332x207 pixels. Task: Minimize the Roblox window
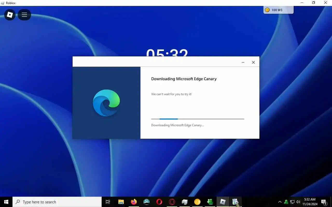click(302, 3)
